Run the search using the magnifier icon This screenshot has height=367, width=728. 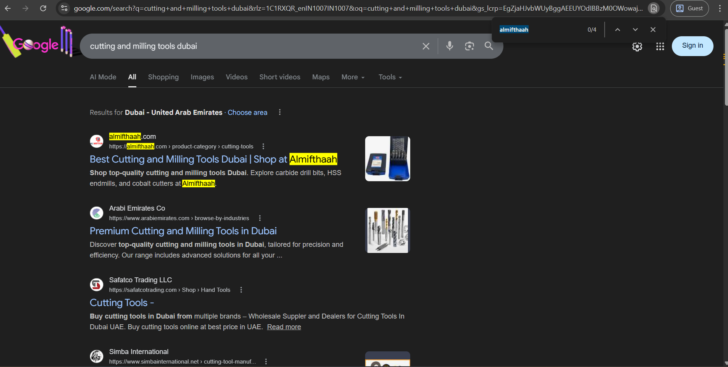tap(489, 46)
